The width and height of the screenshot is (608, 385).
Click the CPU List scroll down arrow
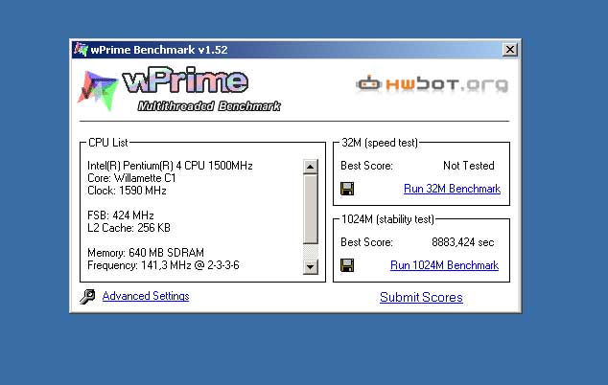[310, 267]
